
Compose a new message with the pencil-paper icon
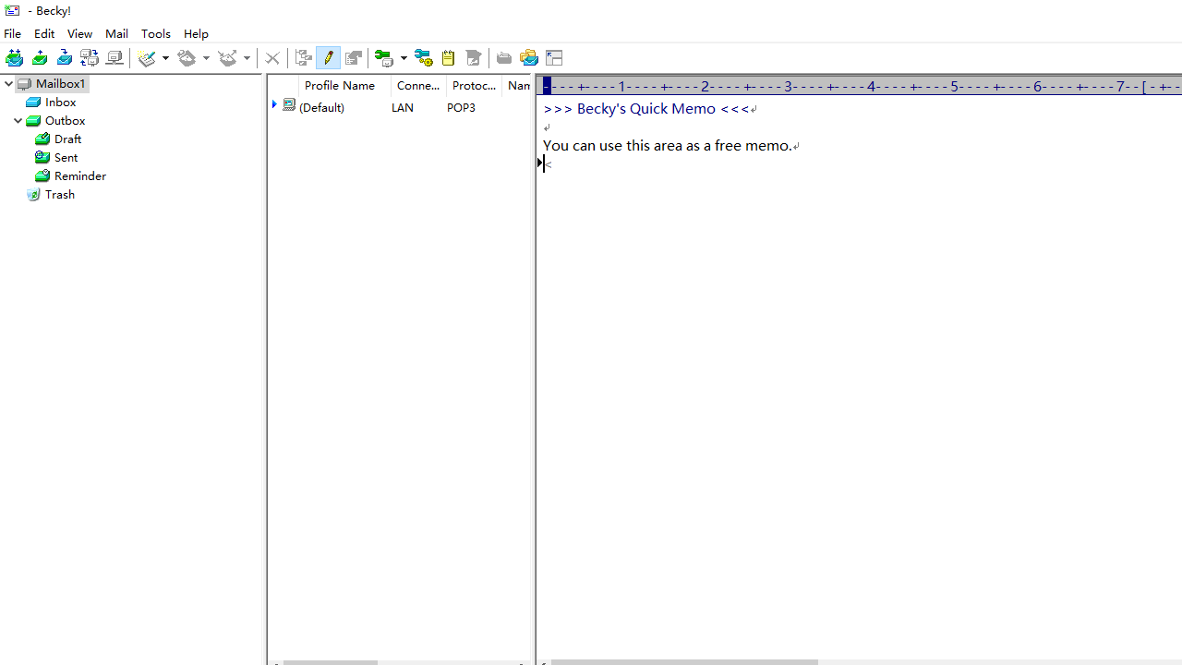(x=148, y=58)
